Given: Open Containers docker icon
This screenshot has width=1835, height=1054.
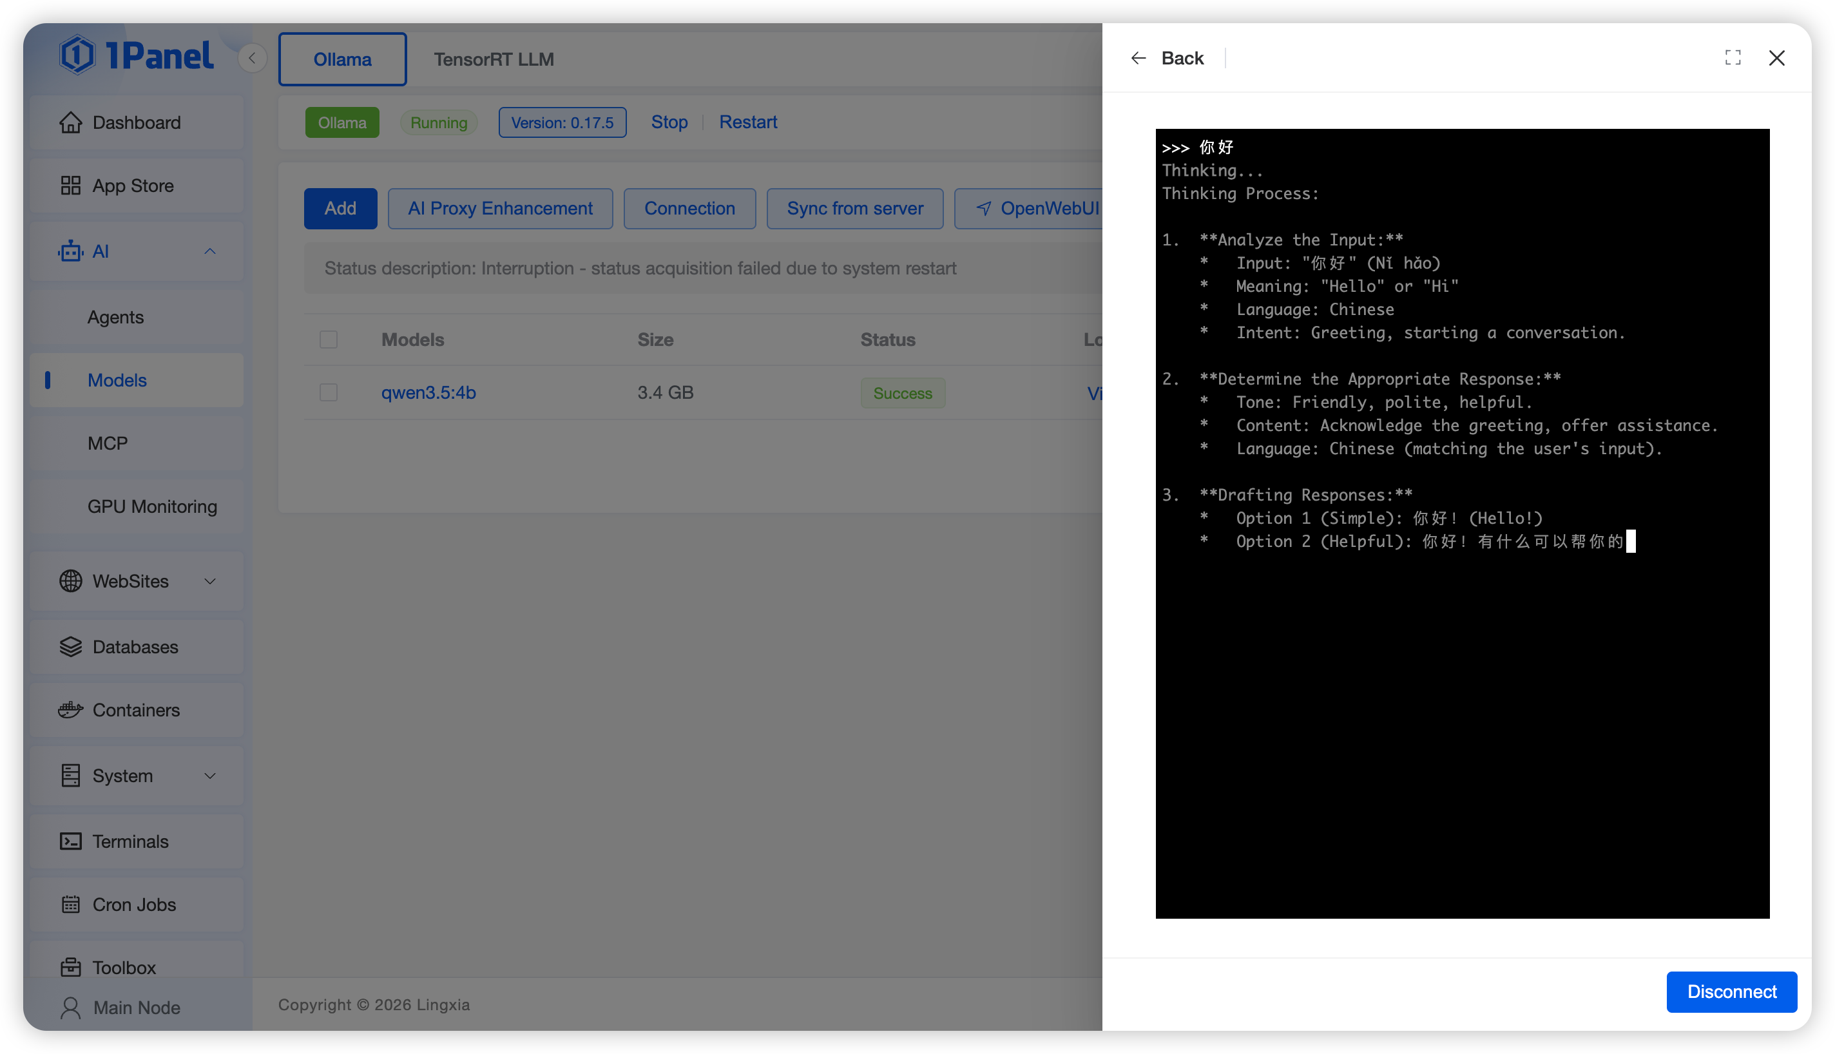Looking at the screenshot, I should click(x=70, y=710).
